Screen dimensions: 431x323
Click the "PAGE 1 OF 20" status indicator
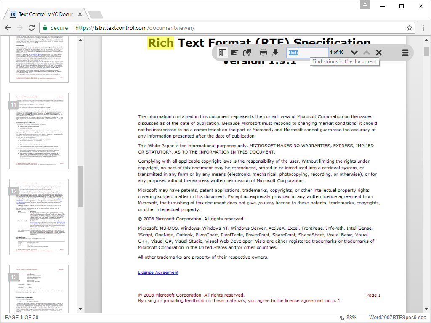pyautogui.click(x=22, y=318)
